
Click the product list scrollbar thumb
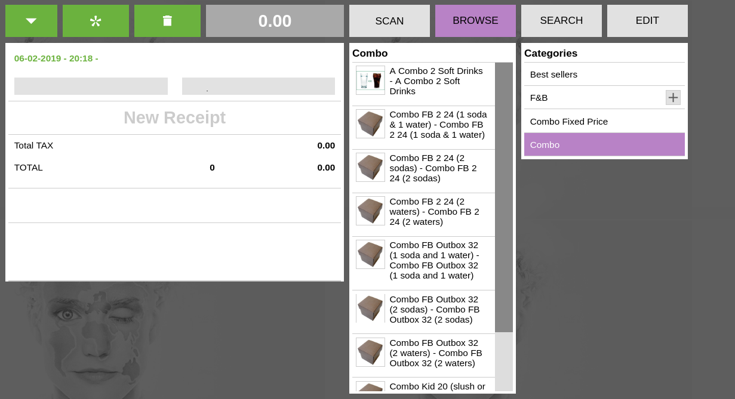pos(504,197)
